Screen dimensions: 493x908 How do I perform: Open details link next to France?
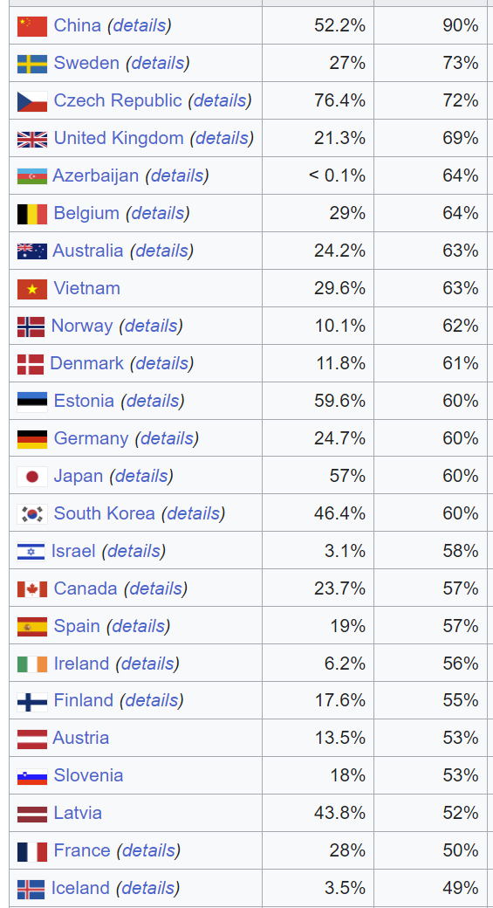click(148, 850)
